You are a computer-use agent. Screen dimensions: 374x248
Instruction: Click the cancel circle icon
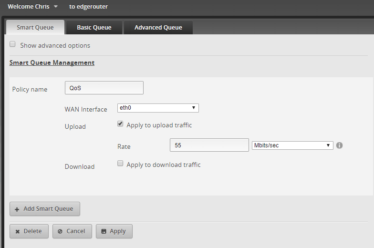(60, 231)
